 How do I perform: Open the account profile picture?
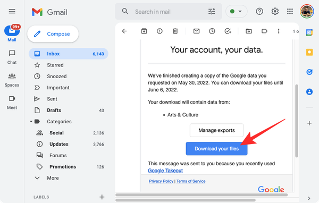[x=307, y=11]
